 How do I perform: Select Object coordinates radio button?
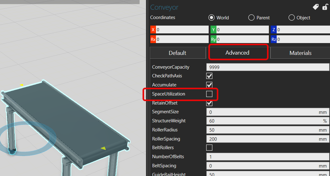tap(292, 18)
